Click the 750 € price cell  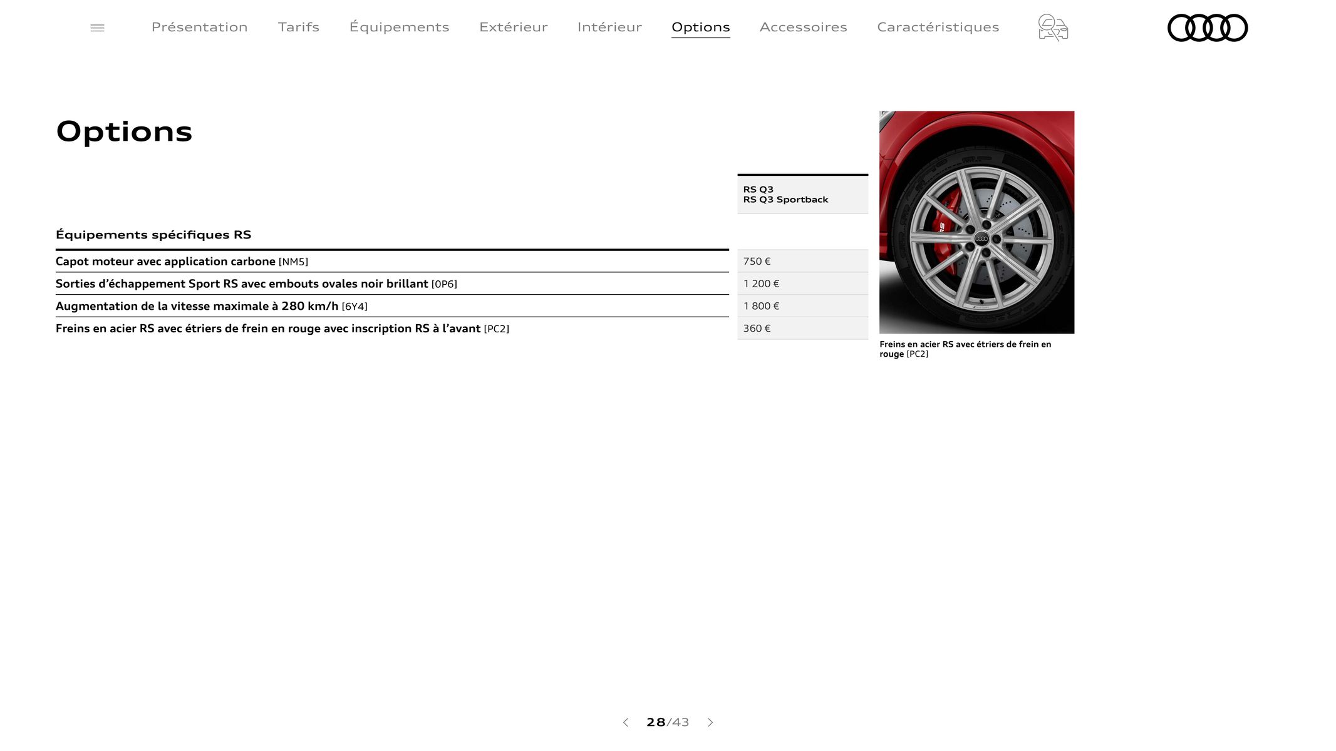pyautogui.click(x=803, y=261)
